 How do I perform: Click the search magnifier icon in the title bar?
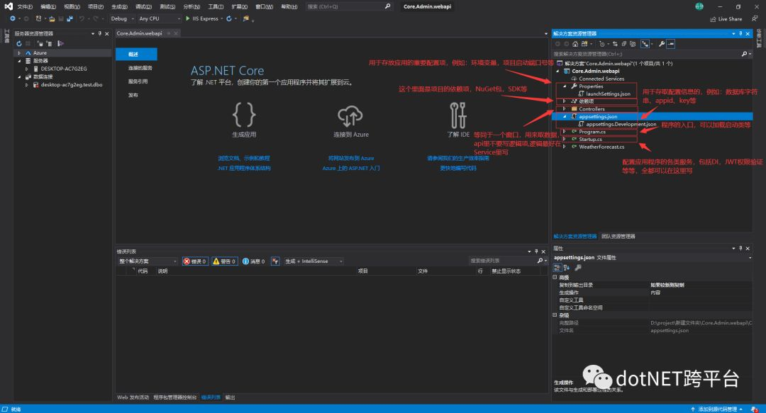[x=387, y=6]
